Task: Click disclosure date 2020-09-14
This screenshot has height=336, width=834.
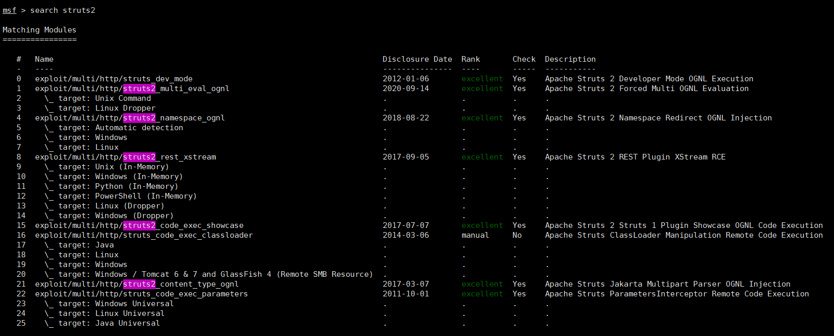Action: [406, 89]
